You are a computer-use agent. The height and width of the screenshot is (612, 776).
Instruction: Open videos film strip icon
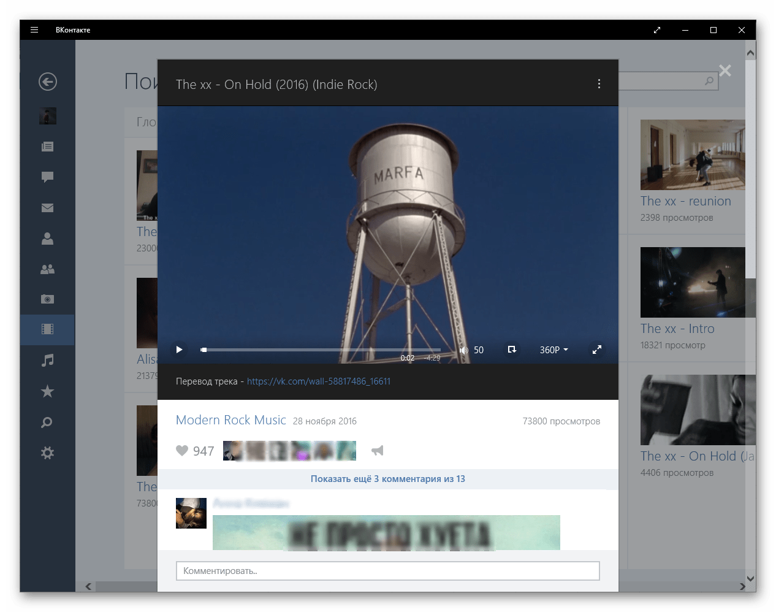click(48, 329)
